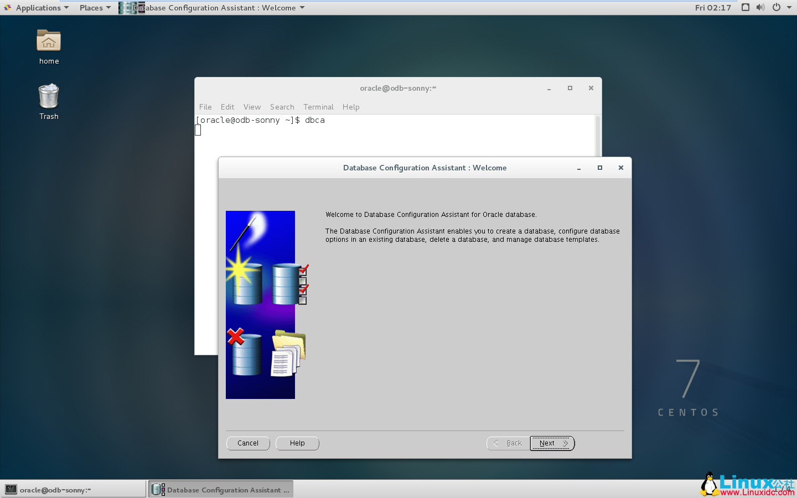Open the Places menu in top panel
Image resolution: width=797 pixels, height=498 pixels.
tap(95, 8)
